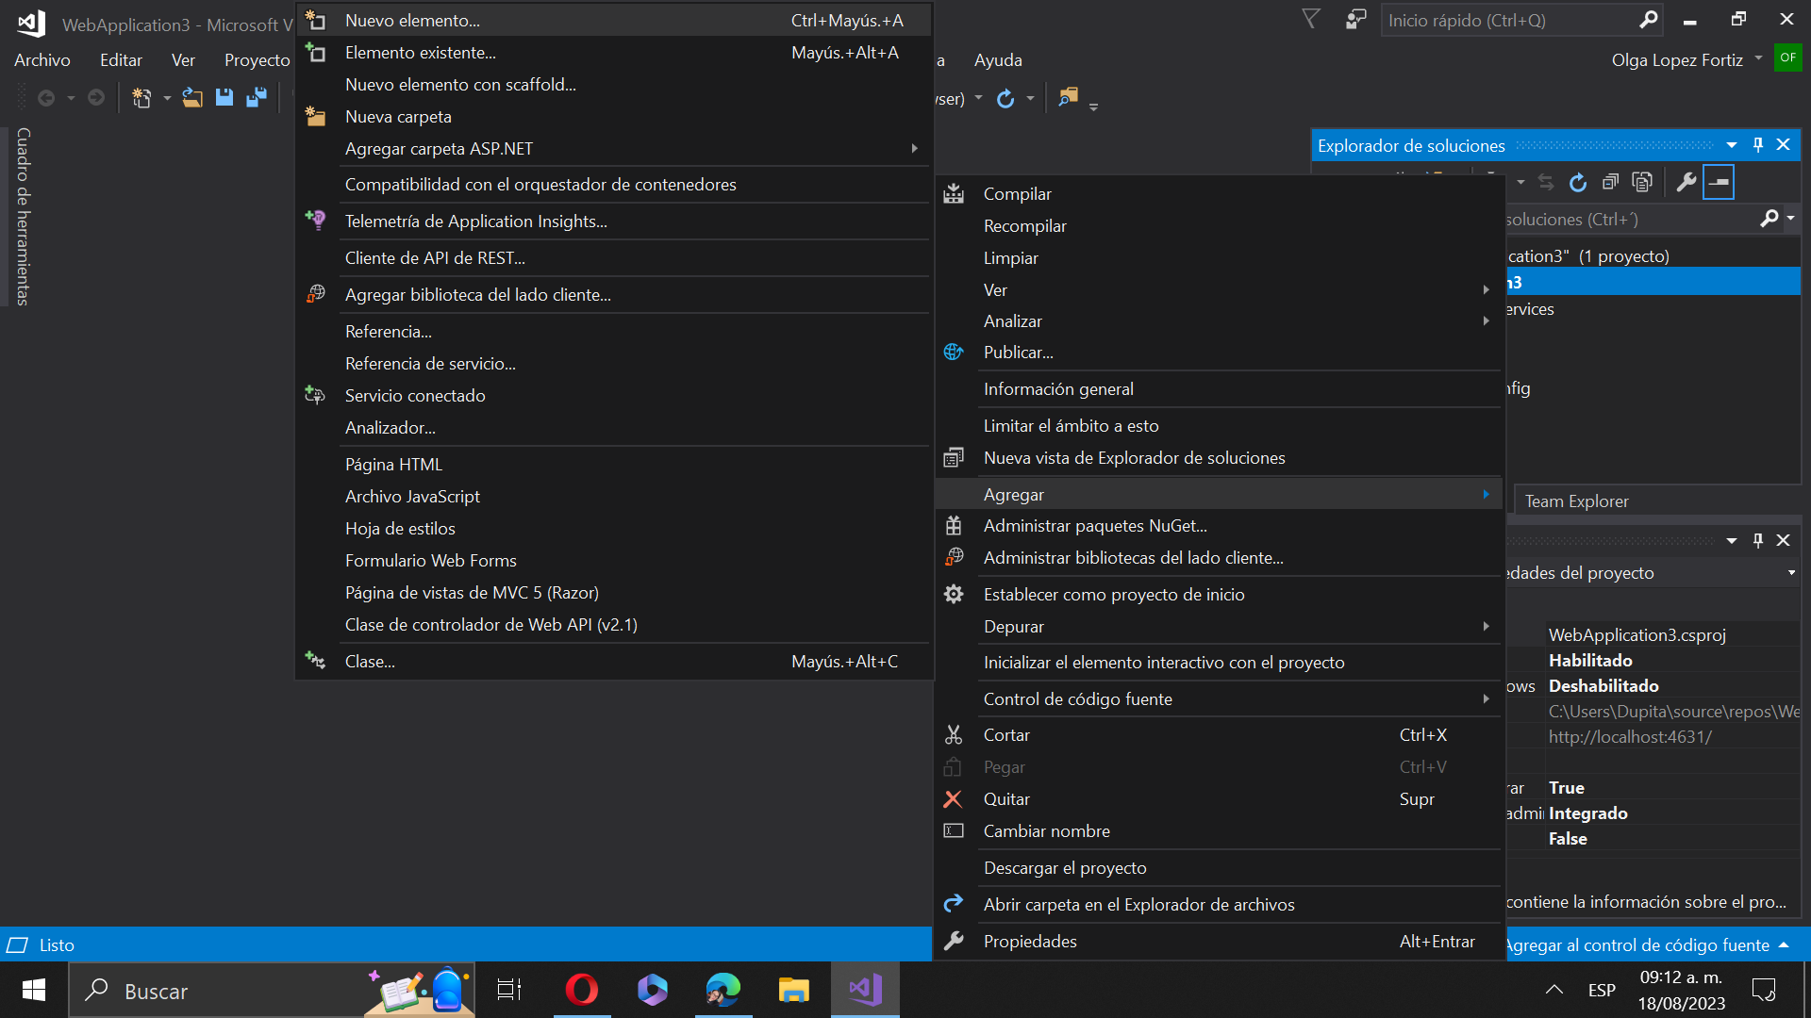1811x1018 pixels.
Task: Open Opera from the Windows taskbar
Action: 581,990
